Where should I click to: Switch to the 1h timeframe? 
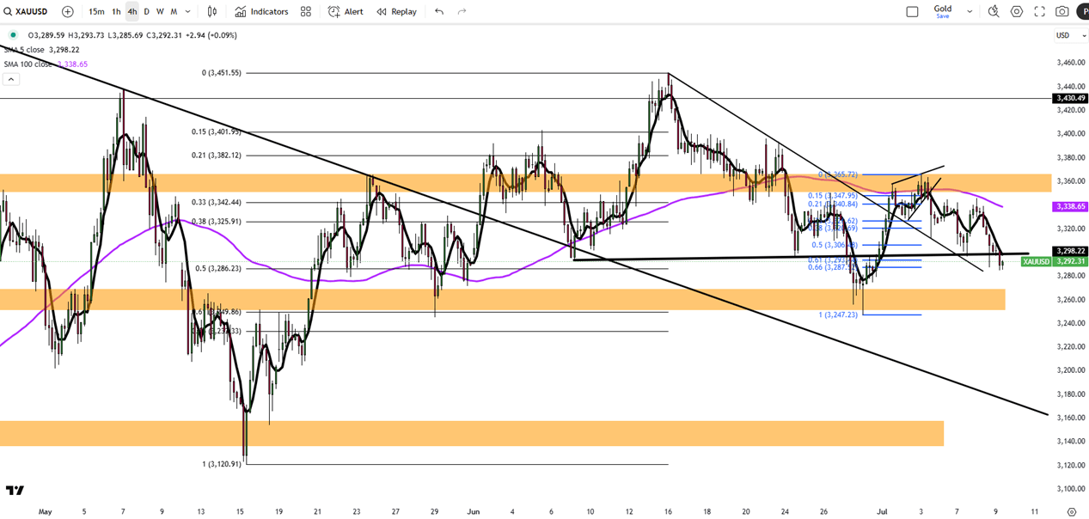[116, 11]
